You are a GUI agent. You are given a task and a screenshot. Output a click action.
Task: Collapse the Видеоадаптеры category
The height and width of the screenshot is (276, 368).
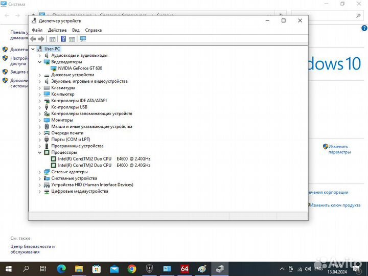(40, 62)
